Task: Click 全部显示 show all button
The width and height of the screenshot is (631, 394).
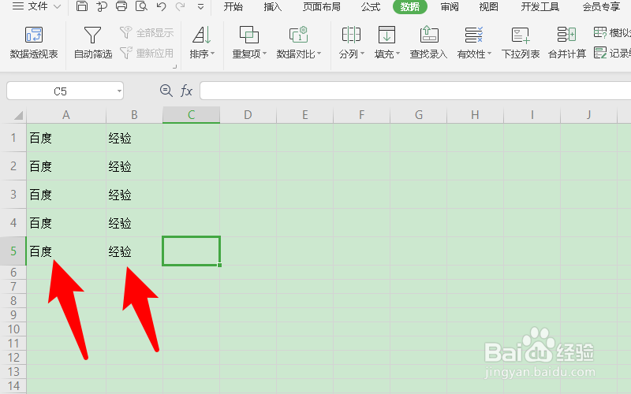Action: 147,32
